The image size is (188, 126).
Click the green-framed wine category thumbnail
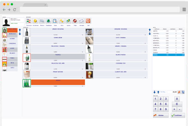[4, 30]
